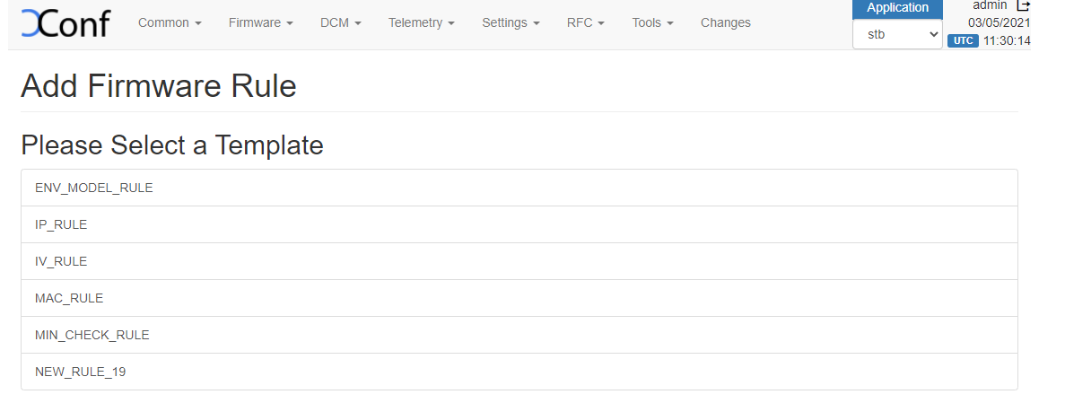Screen dimensions: 1065x403
Task: Click the XConf logo
Action: click(x=65, y=23)
